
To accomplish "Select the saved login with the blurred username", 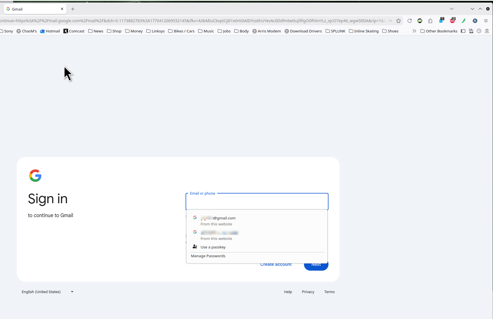I will pyautogui.click(x=257, y=235).
